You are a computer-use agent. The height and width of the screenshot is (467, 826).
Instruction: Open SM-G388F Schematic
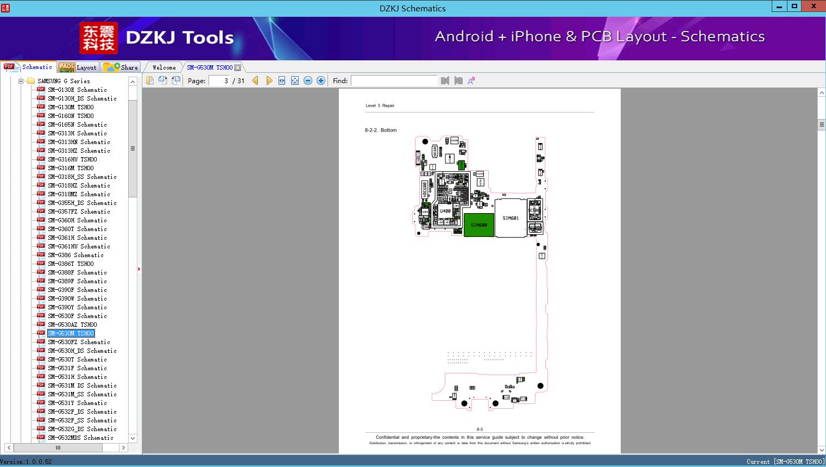(77, 272)
